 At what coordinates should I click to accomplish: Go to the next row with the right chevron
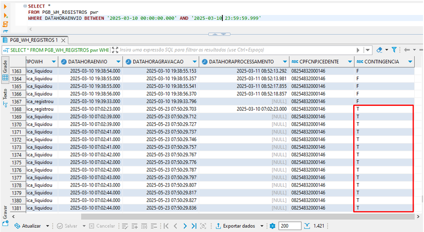185,226
